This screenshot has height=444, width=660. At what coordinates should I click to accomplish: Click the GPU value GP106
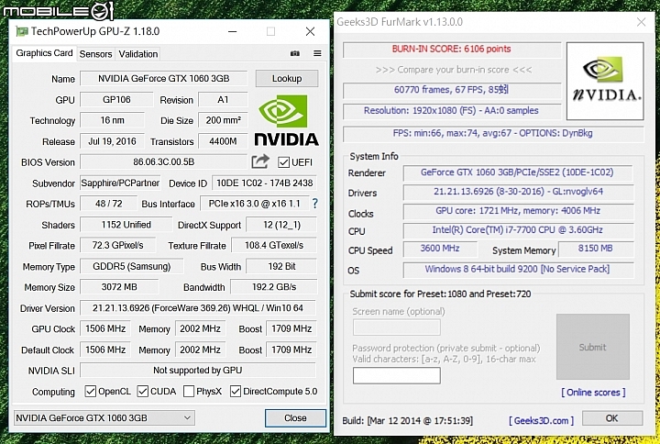tap(116, 99)
